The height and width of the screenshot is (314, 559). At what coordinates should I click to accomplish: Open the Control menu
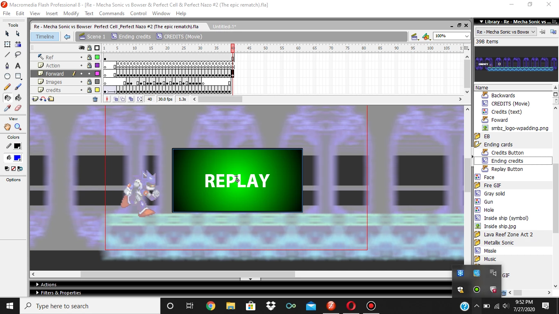click(138, 13)
